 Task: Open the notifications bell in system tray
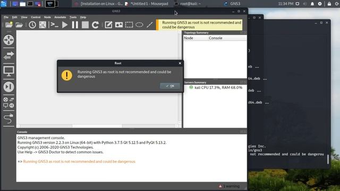point(312,4)
